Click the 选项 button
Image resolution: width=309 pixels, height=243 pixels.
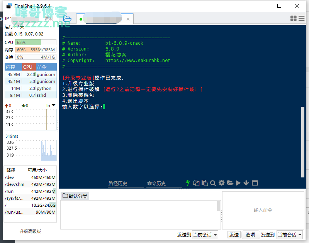click(x=250, y=235)
